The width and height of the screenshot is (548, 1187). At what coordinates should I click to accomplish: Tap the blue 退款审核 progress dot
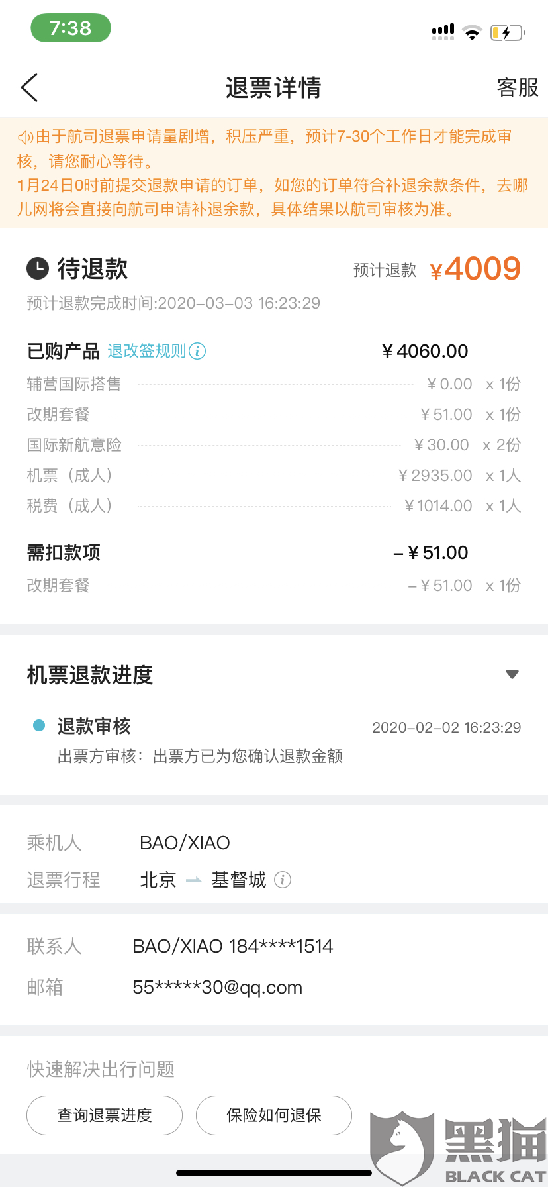tap(39, 725)
